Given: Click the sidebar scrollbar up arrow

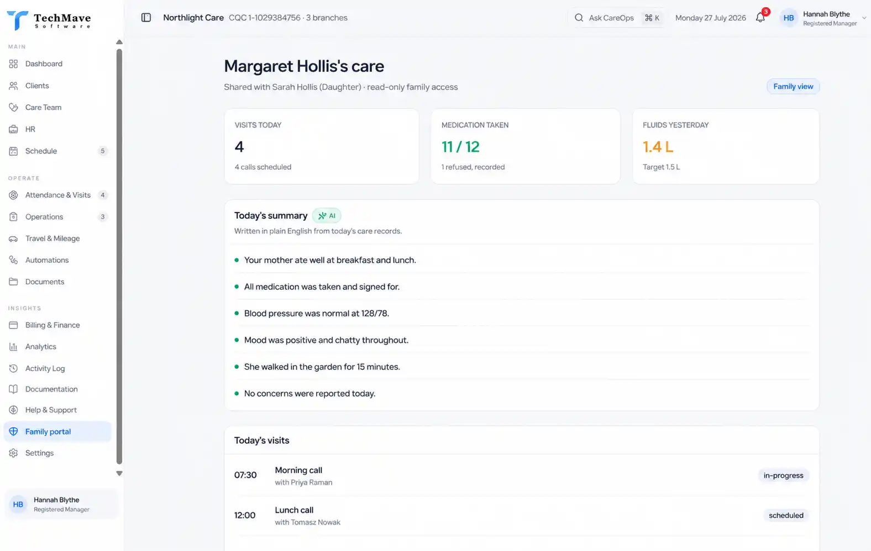Looking at the screenshot, I should [119, 42].
